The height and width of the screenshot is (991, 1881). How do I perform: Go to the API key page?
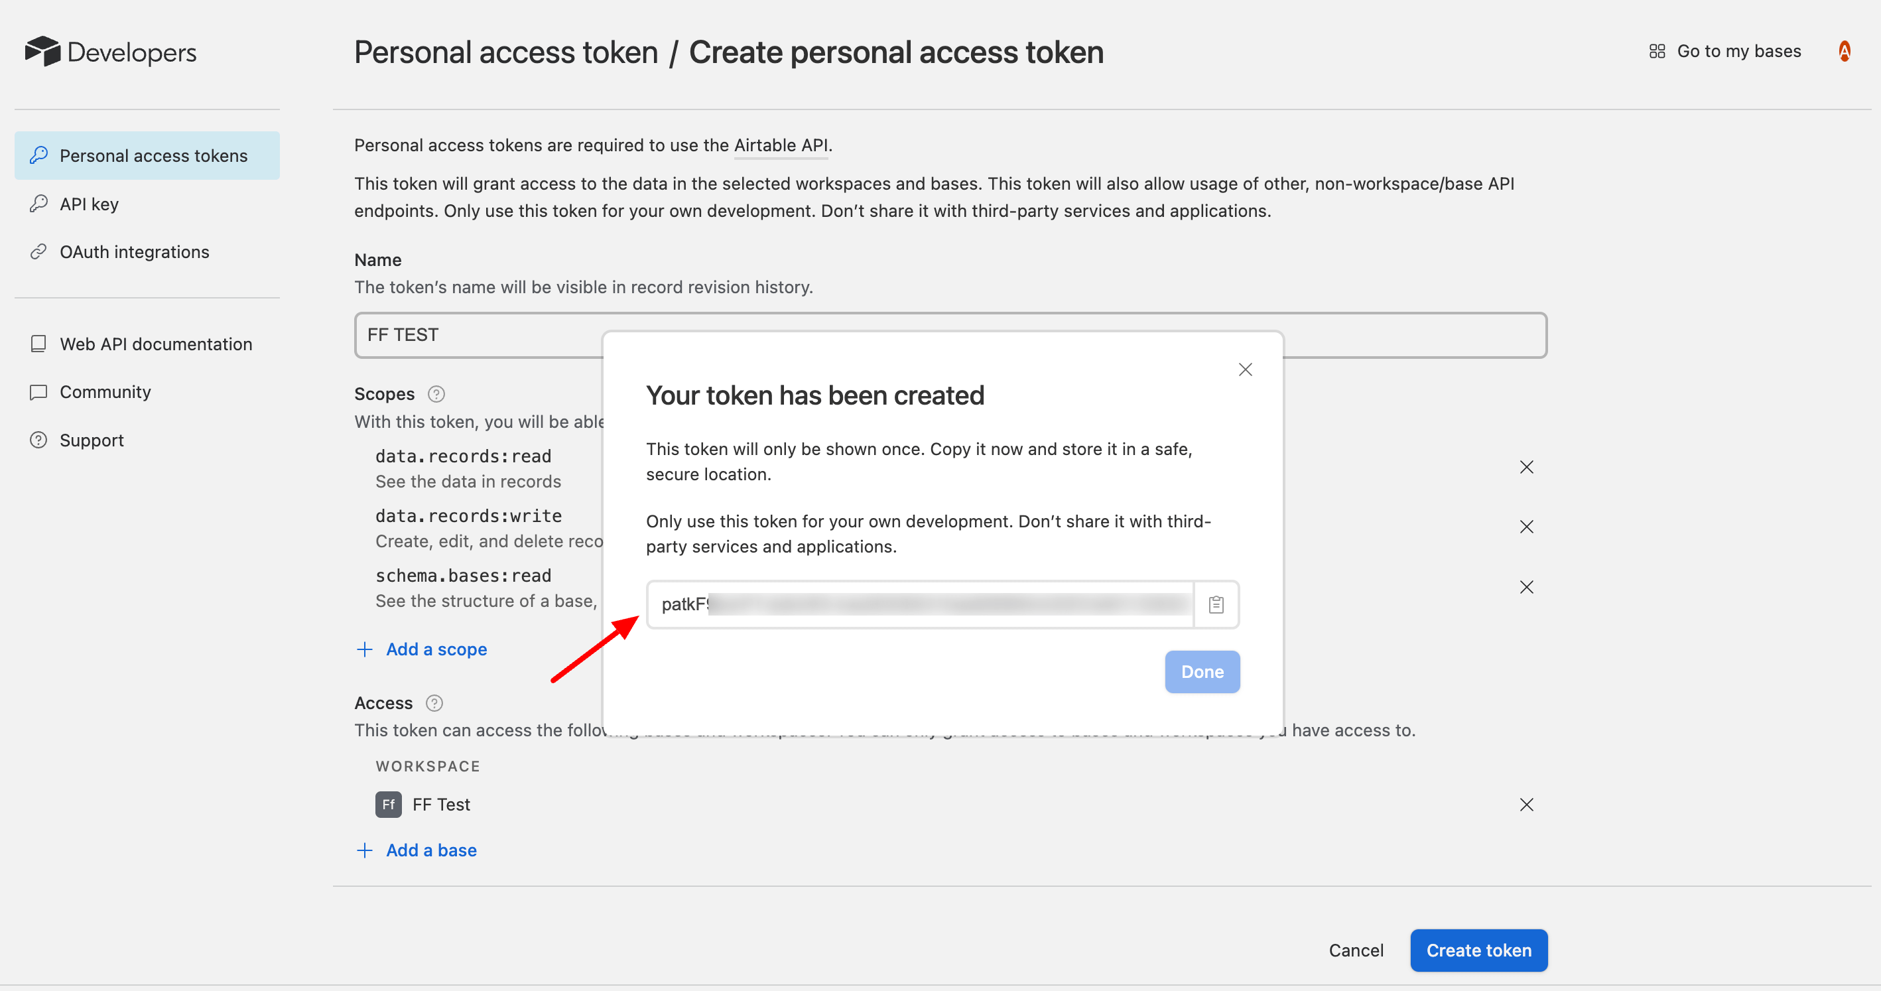click(89, 204)
